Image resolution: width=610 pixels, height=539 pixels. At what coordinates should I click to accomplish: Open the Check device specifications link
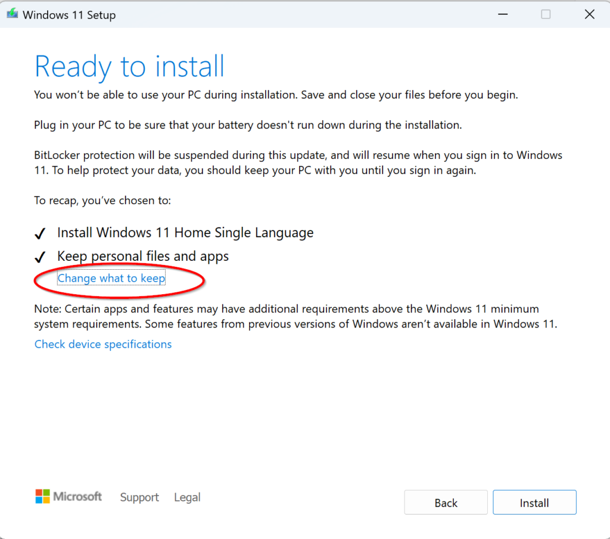103,344
